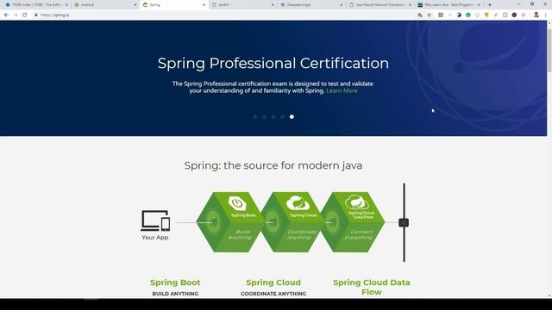Open the square outline extension icon
This screenshot has width=552, height=310.
505,15
